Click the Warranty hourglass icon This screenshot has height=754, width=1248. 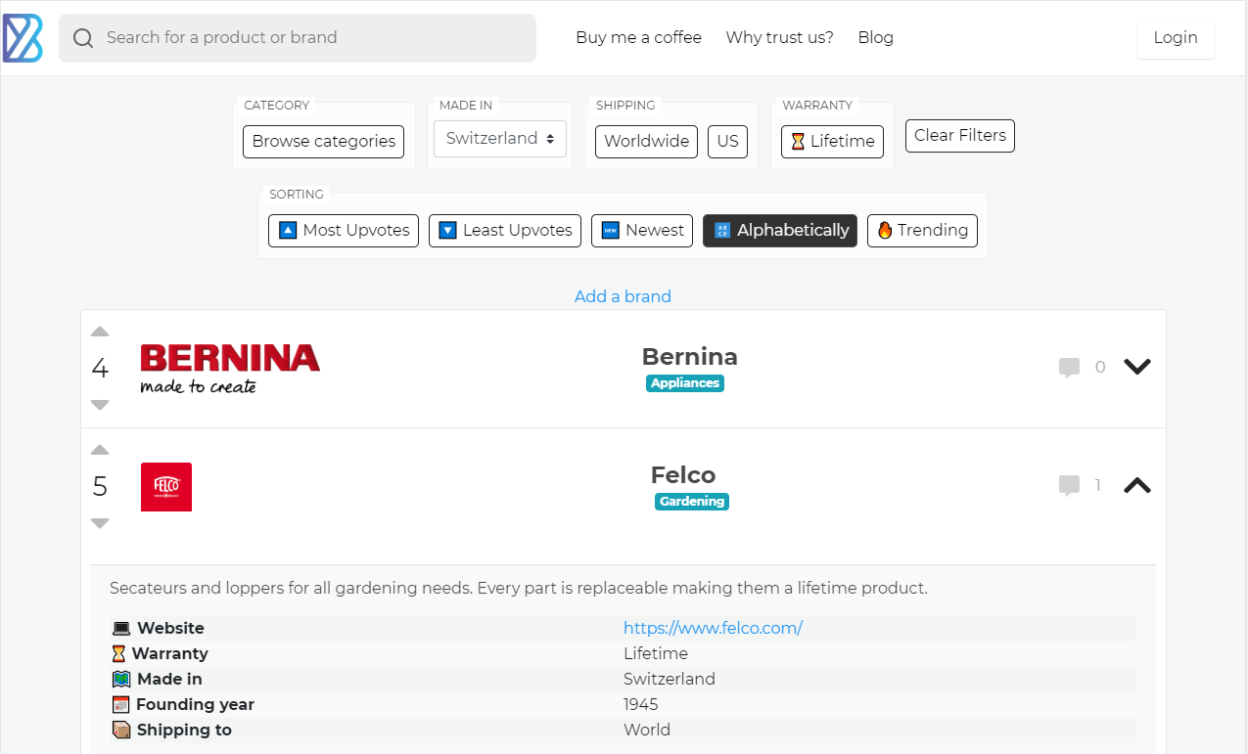(119, 654)
